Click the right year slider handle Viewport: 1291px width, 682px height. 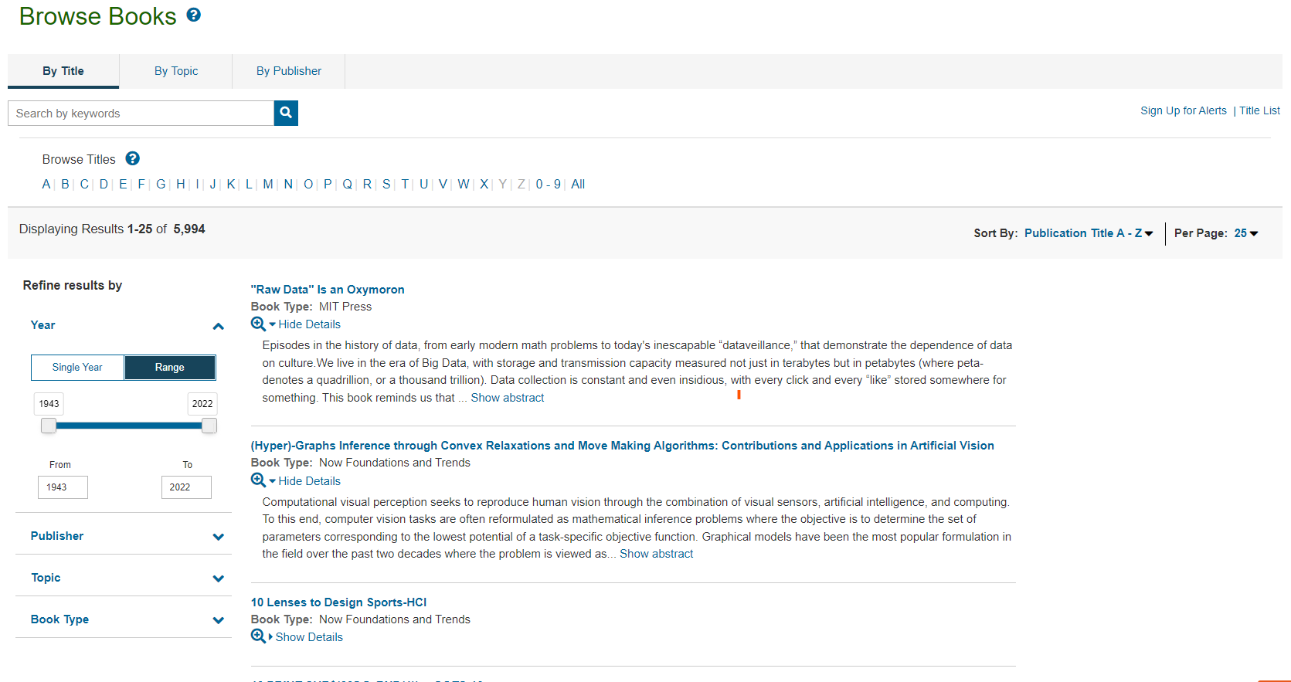[209, 426]
